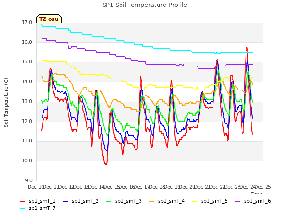Click the 17.0 y-axis tick label
Image resolution: width=290 pixels, height=217 pixels.
[27, 23]
